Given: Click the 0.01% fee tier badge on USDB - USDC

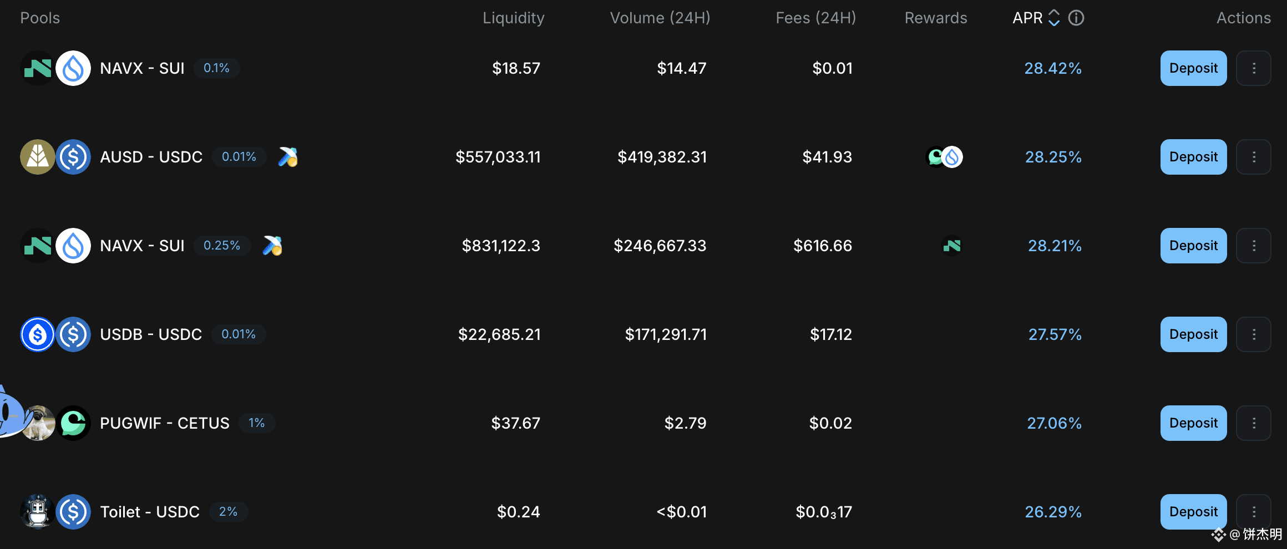Looking at the screenshot, I should (239, 334).
